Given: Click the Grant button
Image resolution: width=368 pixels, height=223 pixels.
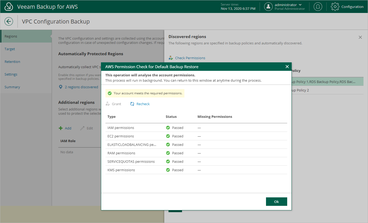Looking at the screenshot, I should [x=113, y=104].
